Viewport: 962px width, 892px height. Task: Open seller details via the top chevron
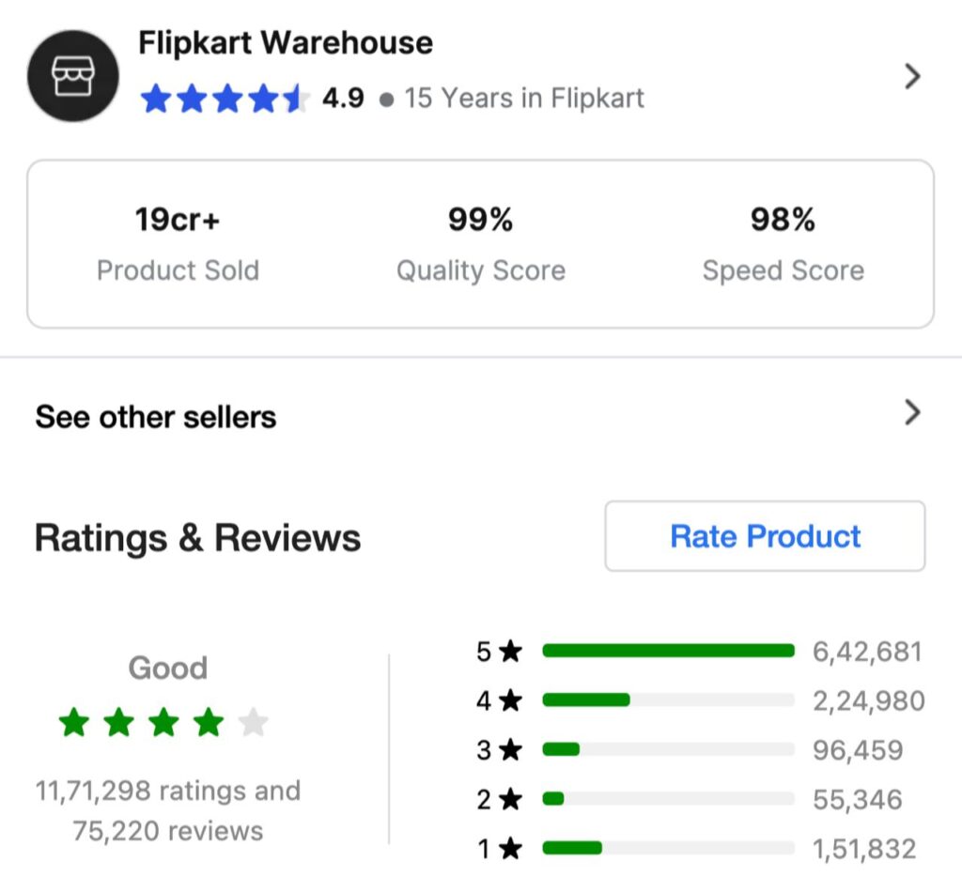[x=911, y=76]
